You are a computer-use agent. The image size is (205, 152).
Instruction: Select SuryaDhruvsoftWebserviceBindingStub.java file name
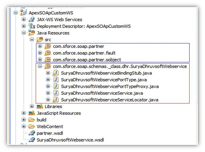click(x=107, y=73)
